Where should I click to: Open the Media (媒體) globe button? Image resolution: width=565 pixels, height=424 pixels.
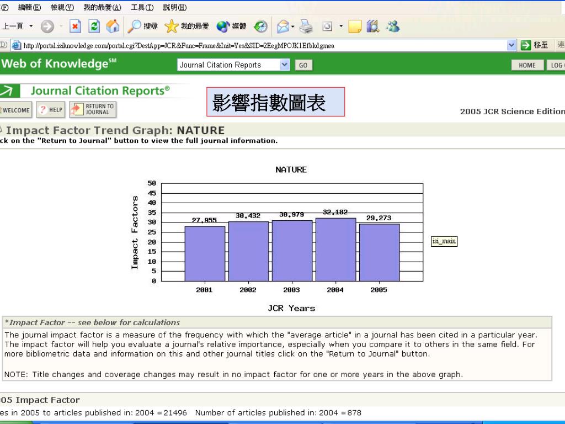pos(231,26)
